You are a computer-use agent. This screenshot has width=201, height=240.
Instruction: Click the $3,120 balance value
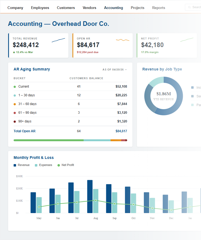click(122, 113)
